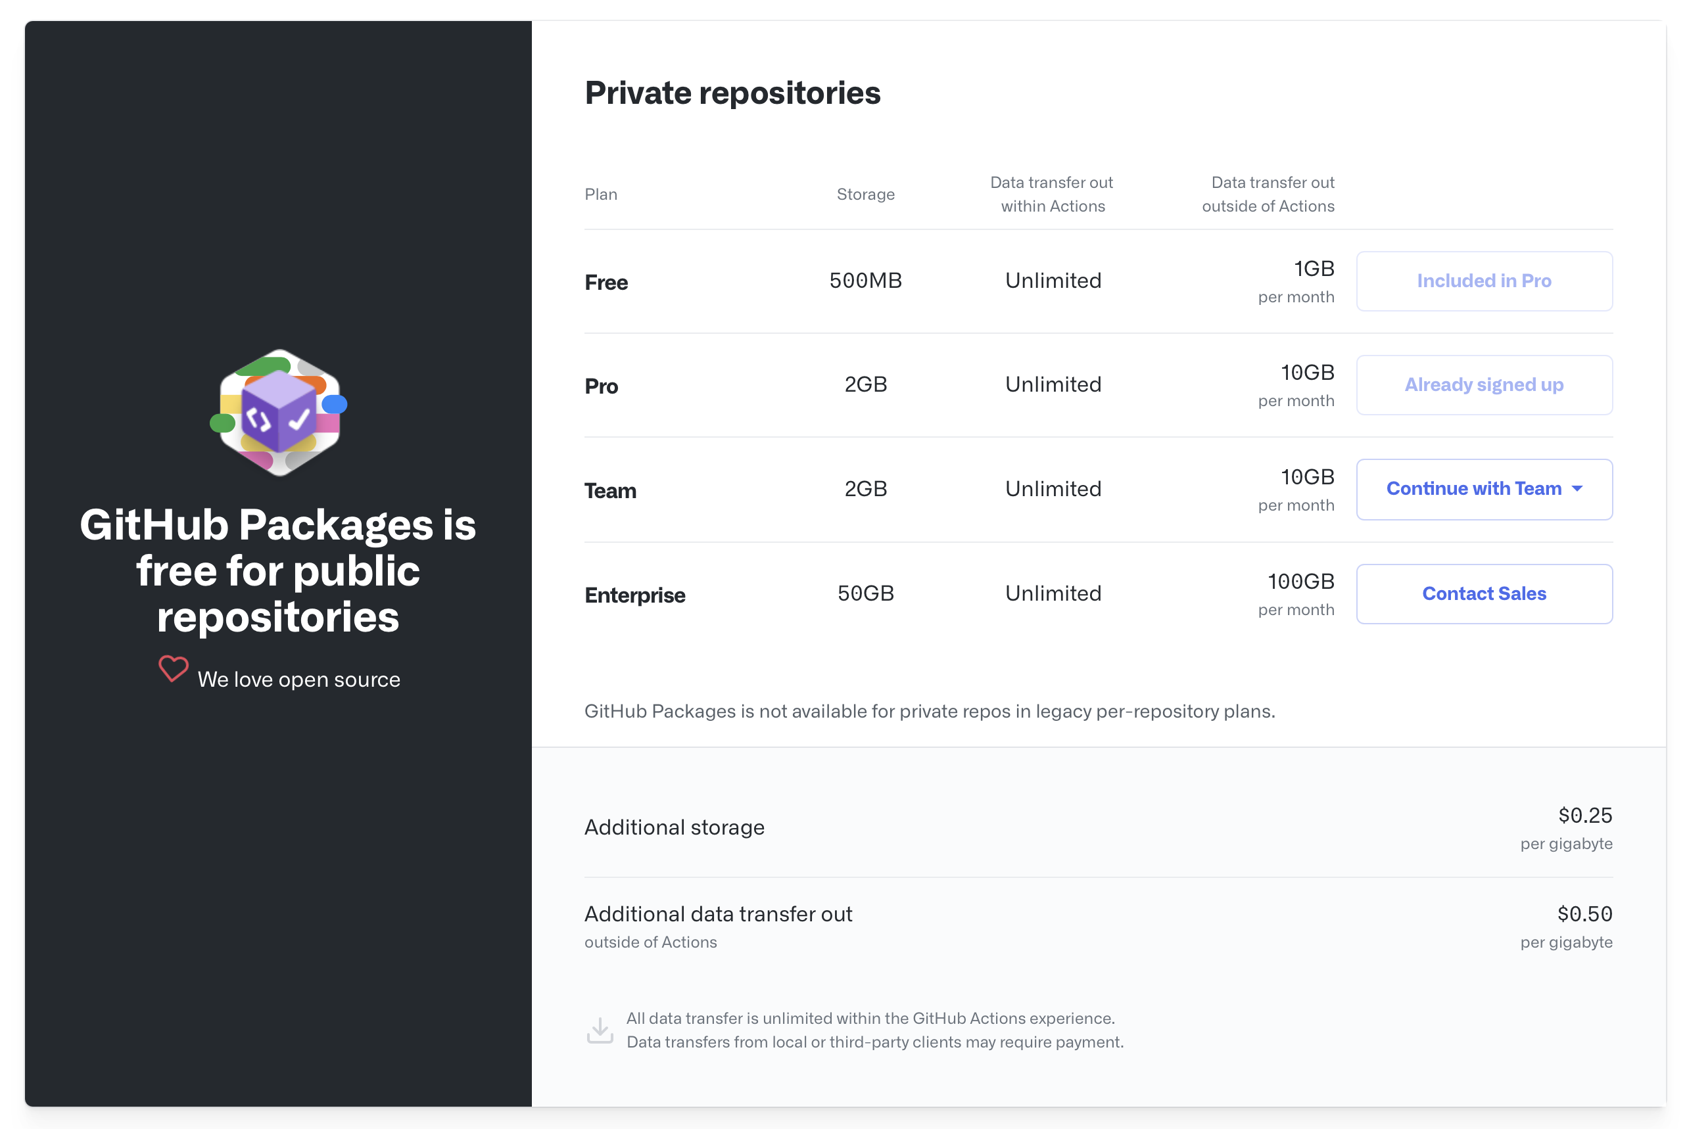Select the Free plan row label
This screenshot has height=1129, width=1687.
point(607,283)
